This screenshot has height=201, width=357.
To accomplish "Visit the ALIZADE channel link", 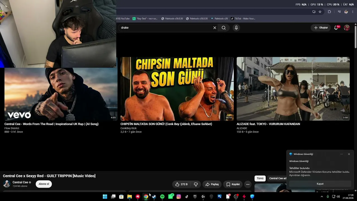I will [242, 128].
